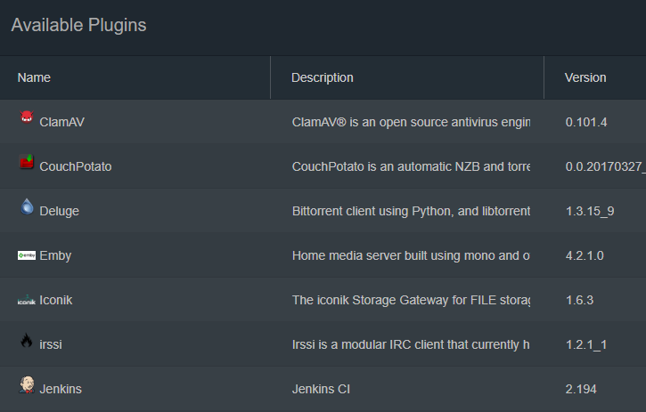Image resolution: width=646 pixels, height=412 pixels.
Task: Click irssi version 1.2.1_1
Action: pyautogui.click(x=586, y=344)
